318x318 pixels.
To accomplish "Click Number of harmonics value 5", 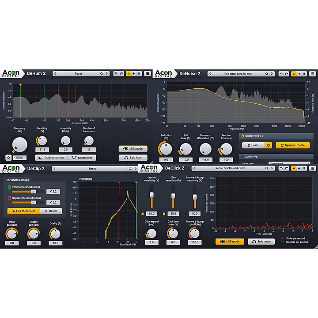I will point(89,150).
